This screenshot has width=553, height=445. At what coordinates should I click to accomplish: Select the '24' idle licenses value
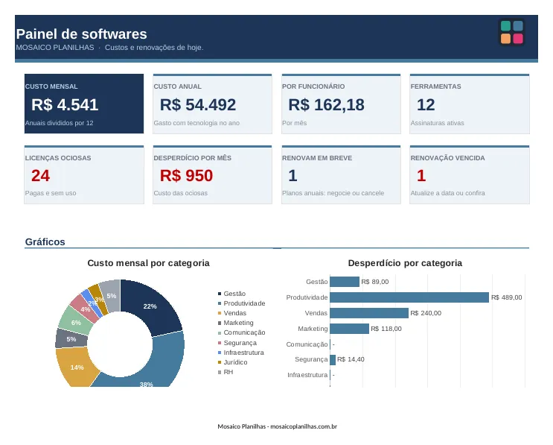coord(40,175)
